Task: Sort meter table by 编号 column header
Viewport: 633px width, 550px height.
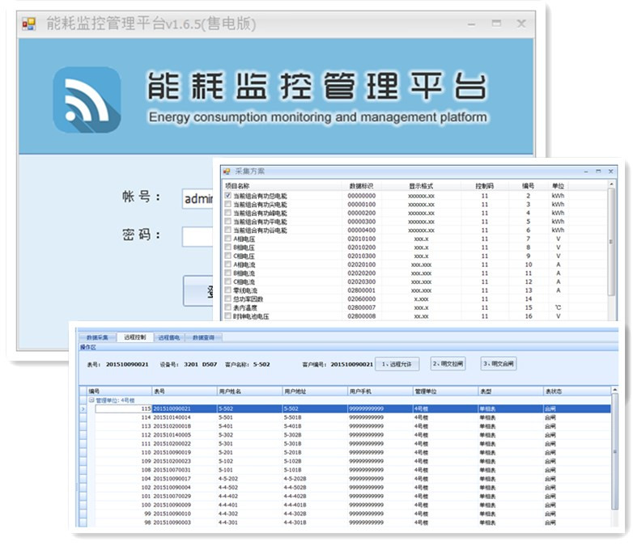Action: point(120,391)
